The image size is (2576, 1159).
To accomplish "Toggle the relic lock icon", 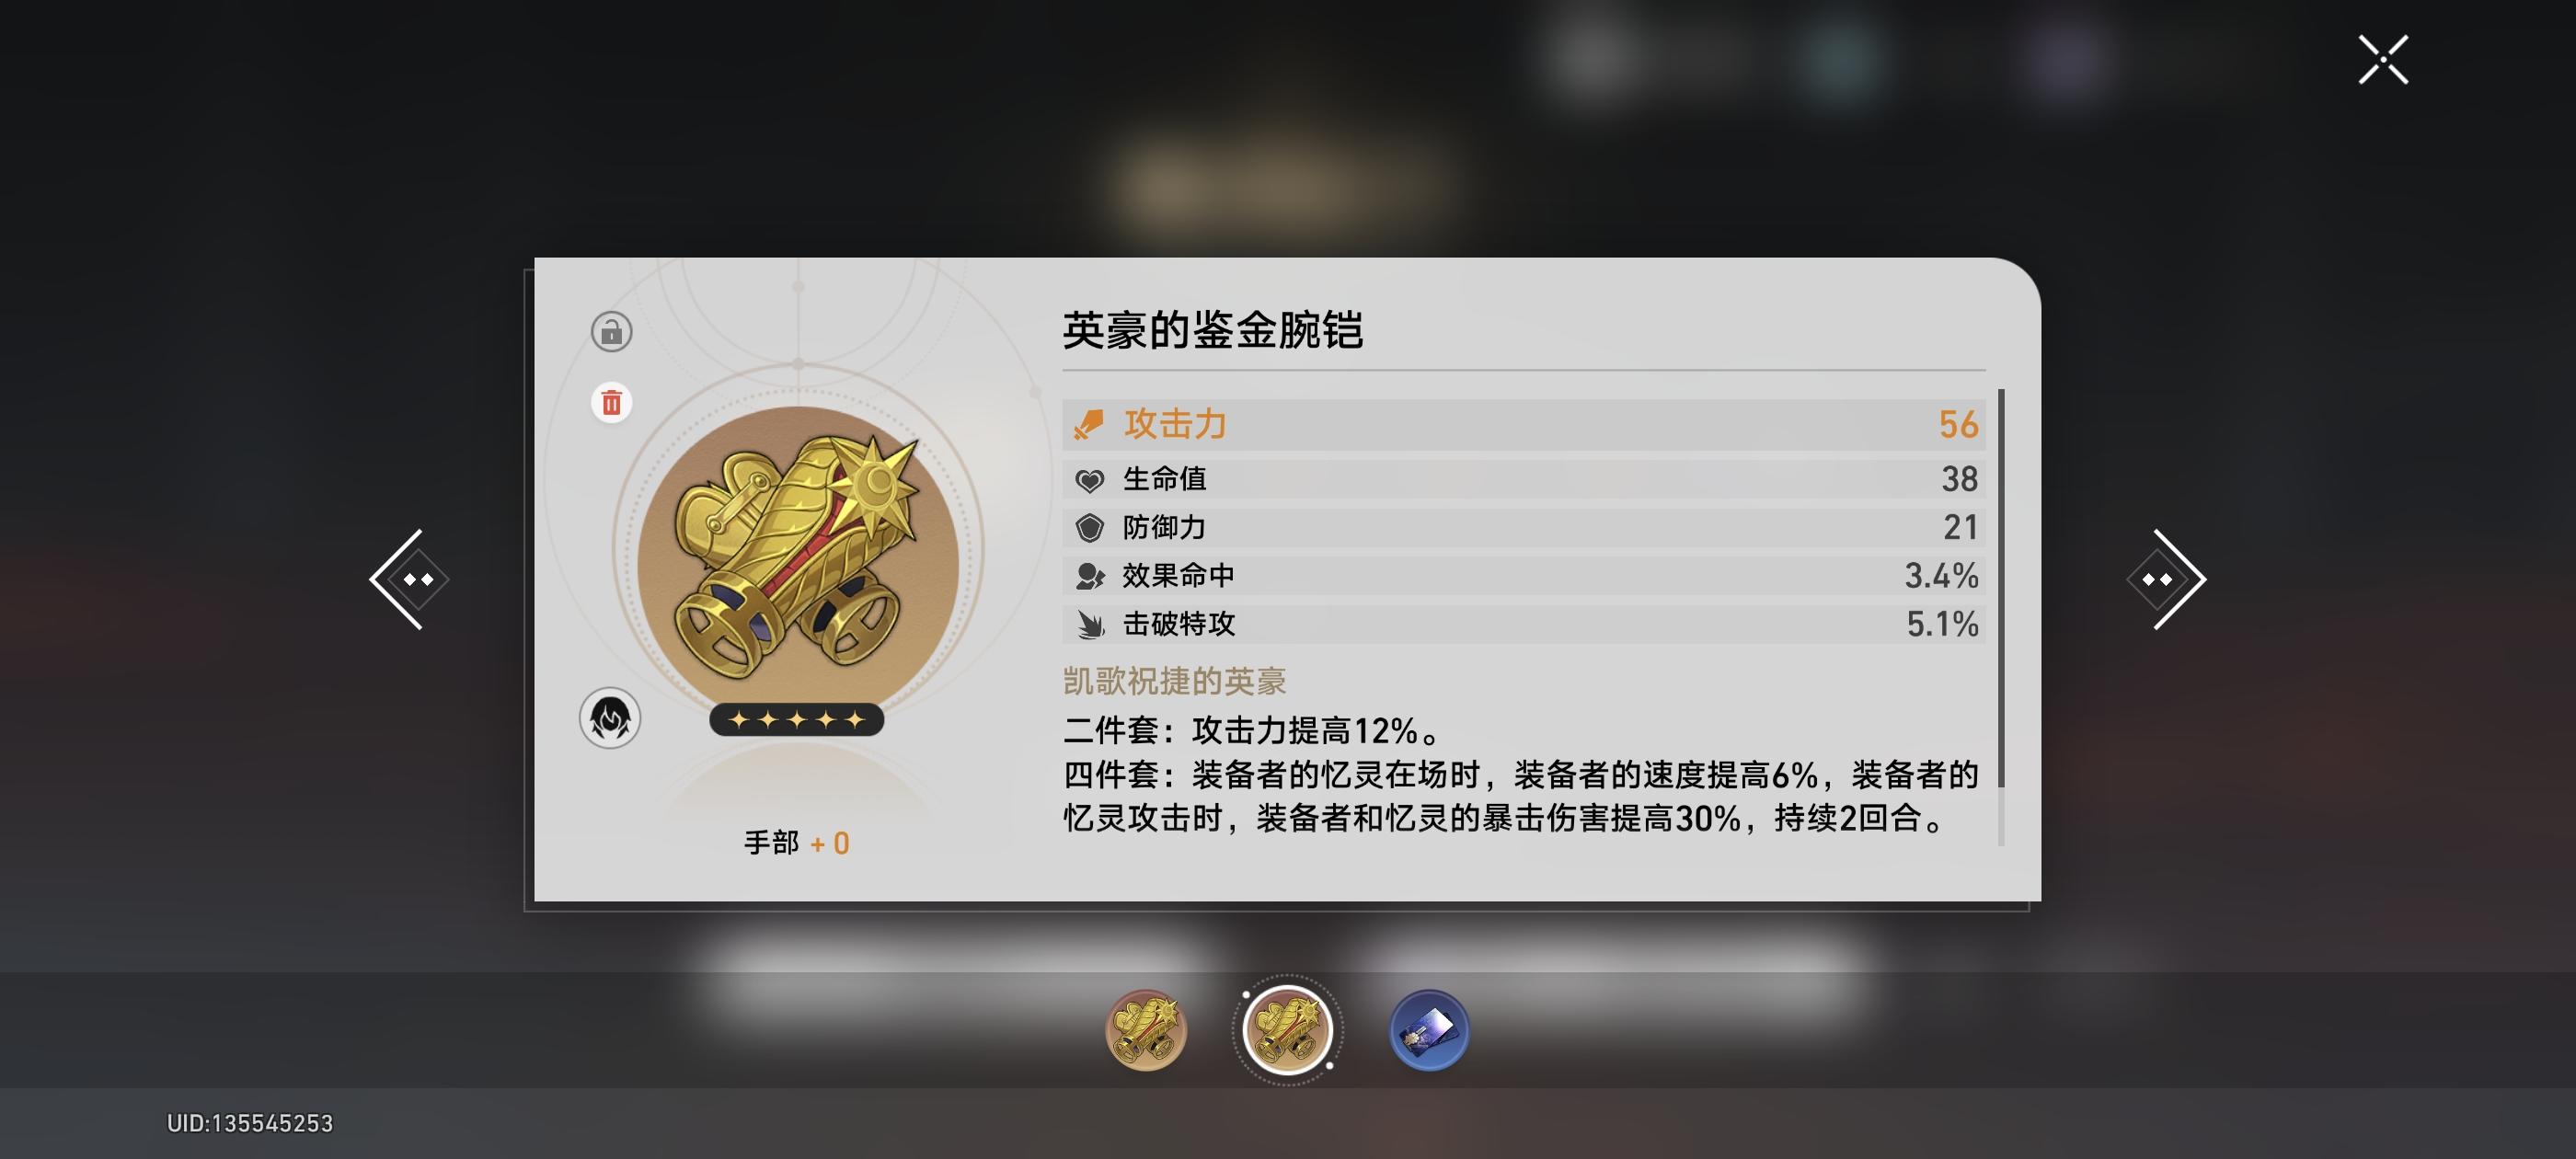I will pyautogui.click(x=611, y=331).
